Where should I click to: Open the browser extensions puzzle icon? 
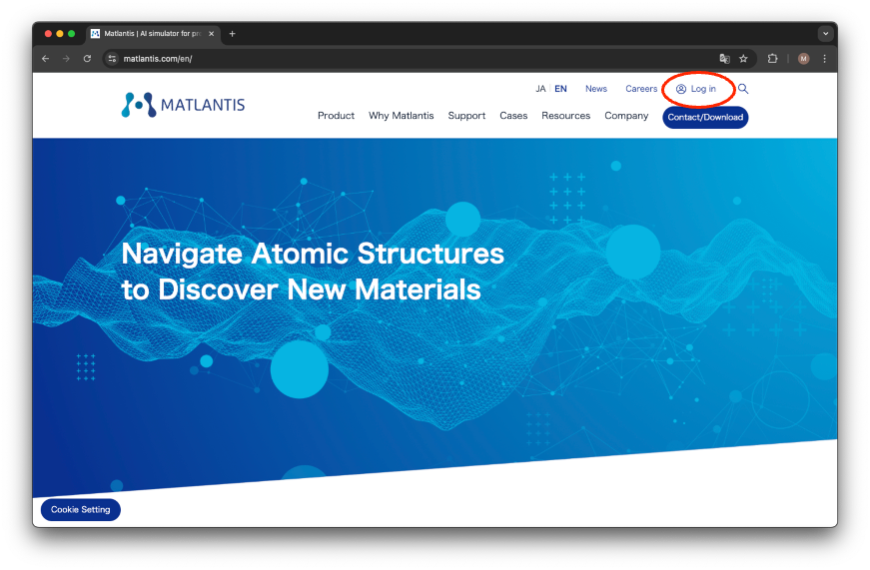[772, 59]
